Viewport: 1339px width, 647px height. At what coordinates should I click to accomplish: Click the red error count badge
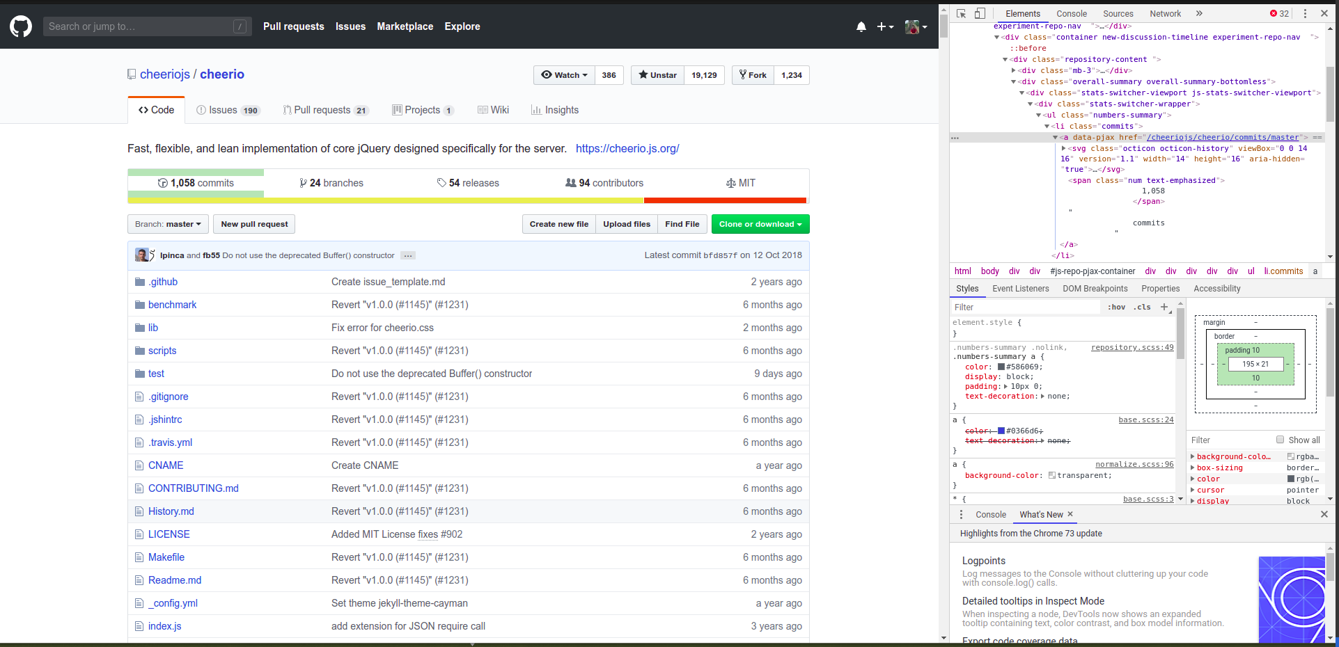pos(1279,13)
